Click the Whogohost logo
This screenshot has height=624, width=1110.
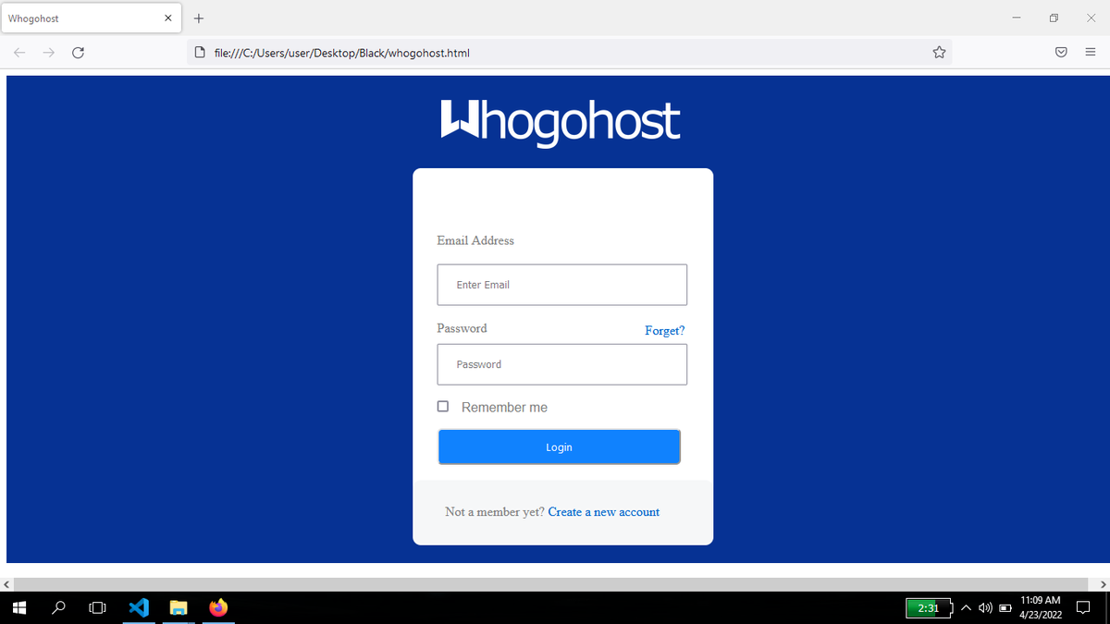pyautogui.click(x=561, y=122)
